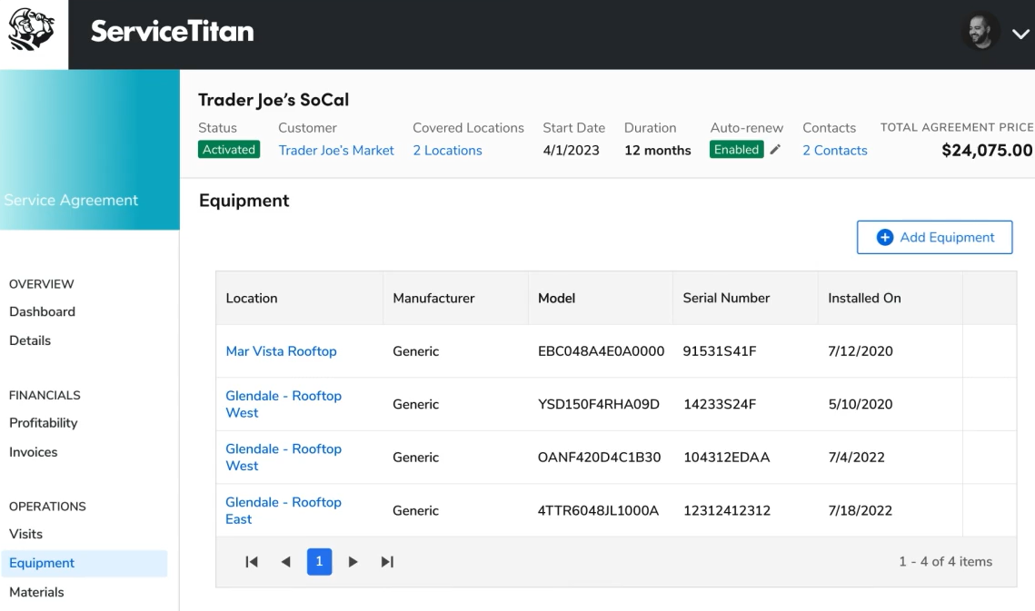Open the Mar Vista Rooftop location
Screen dimensions: 1035x611
(x=281, y=351)
